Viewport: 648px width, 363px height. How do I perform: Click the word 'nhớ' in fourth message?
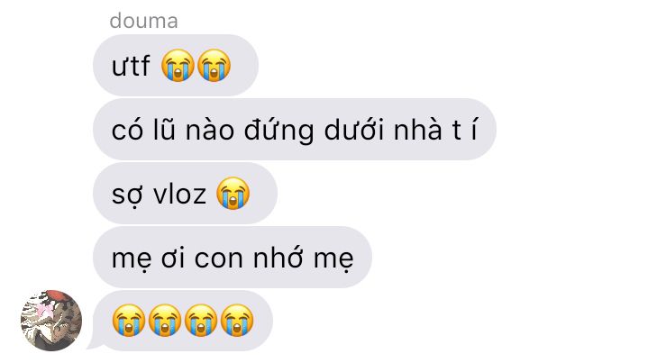coord(278,258)
